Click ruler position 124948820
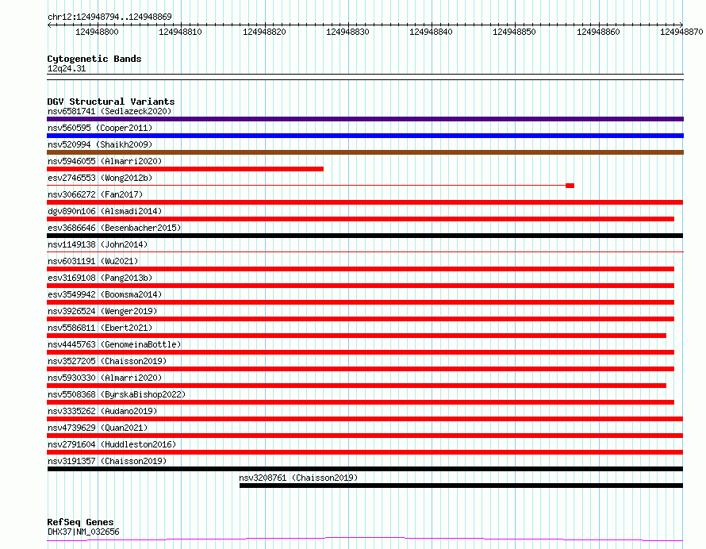The height and width of the screenshot is (549, 706). pos(264,32)
